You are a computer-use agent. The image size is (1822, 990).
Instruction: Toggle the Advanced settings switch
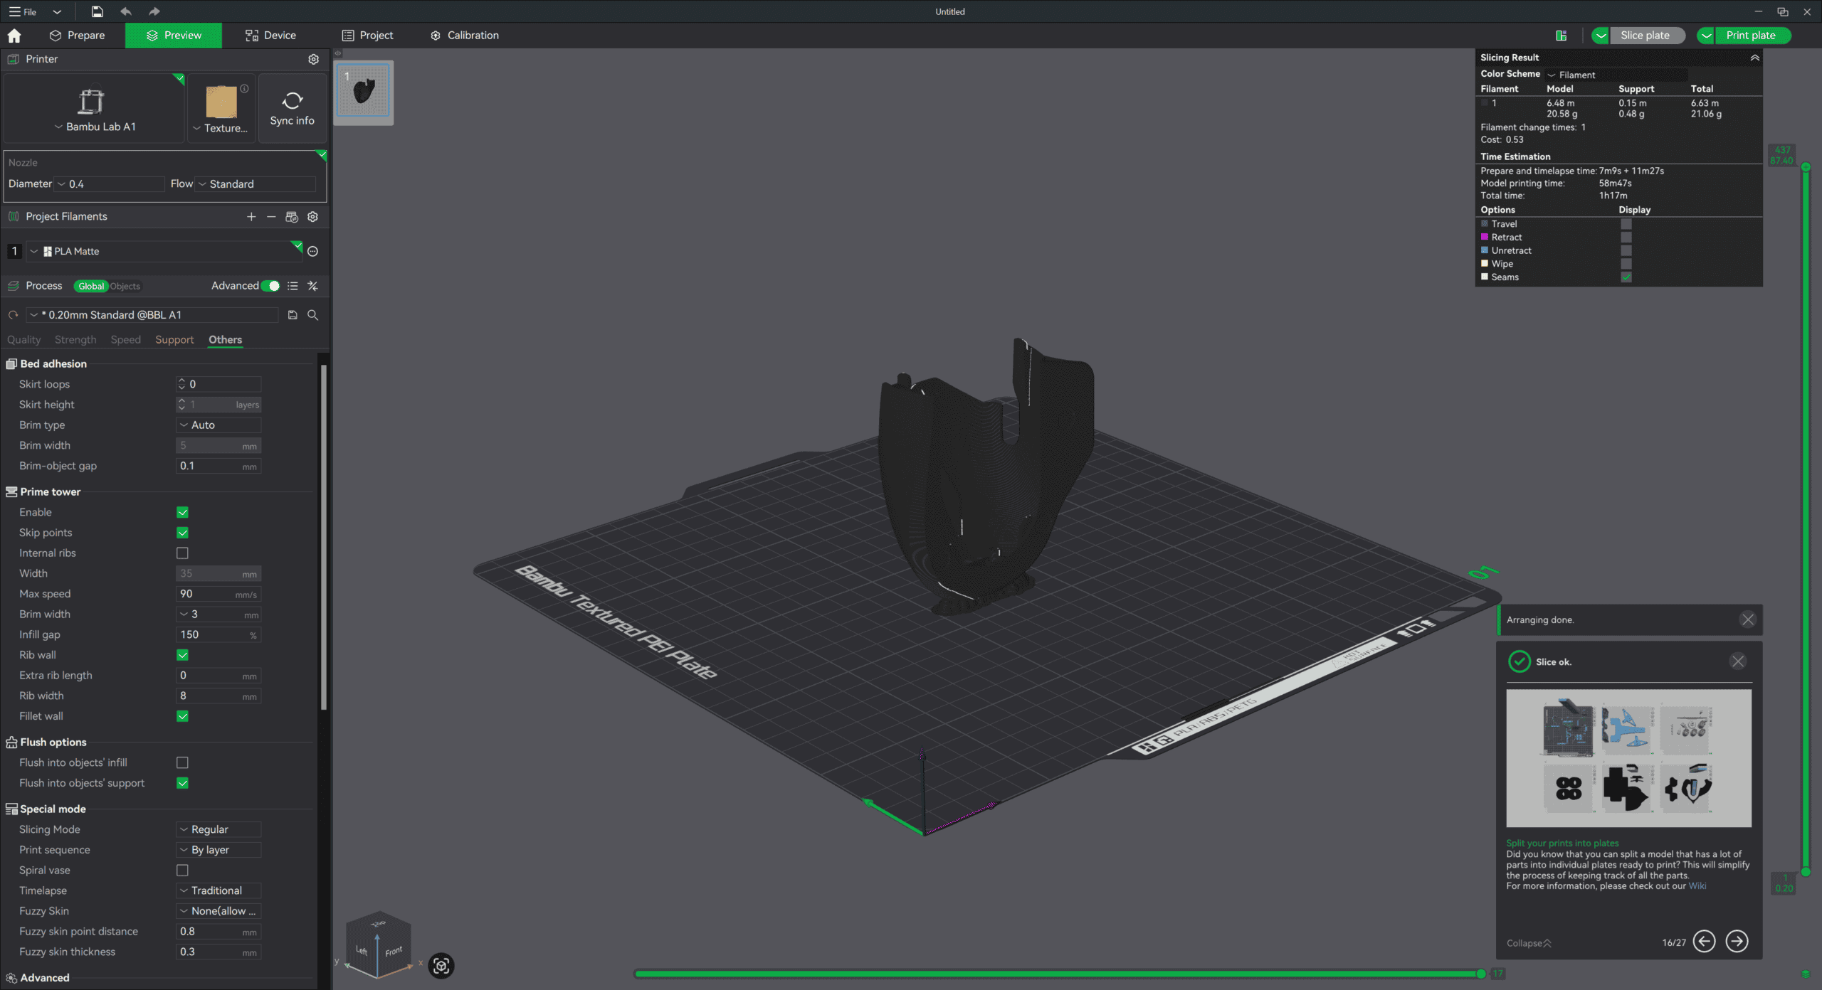(x=270, y=286)
